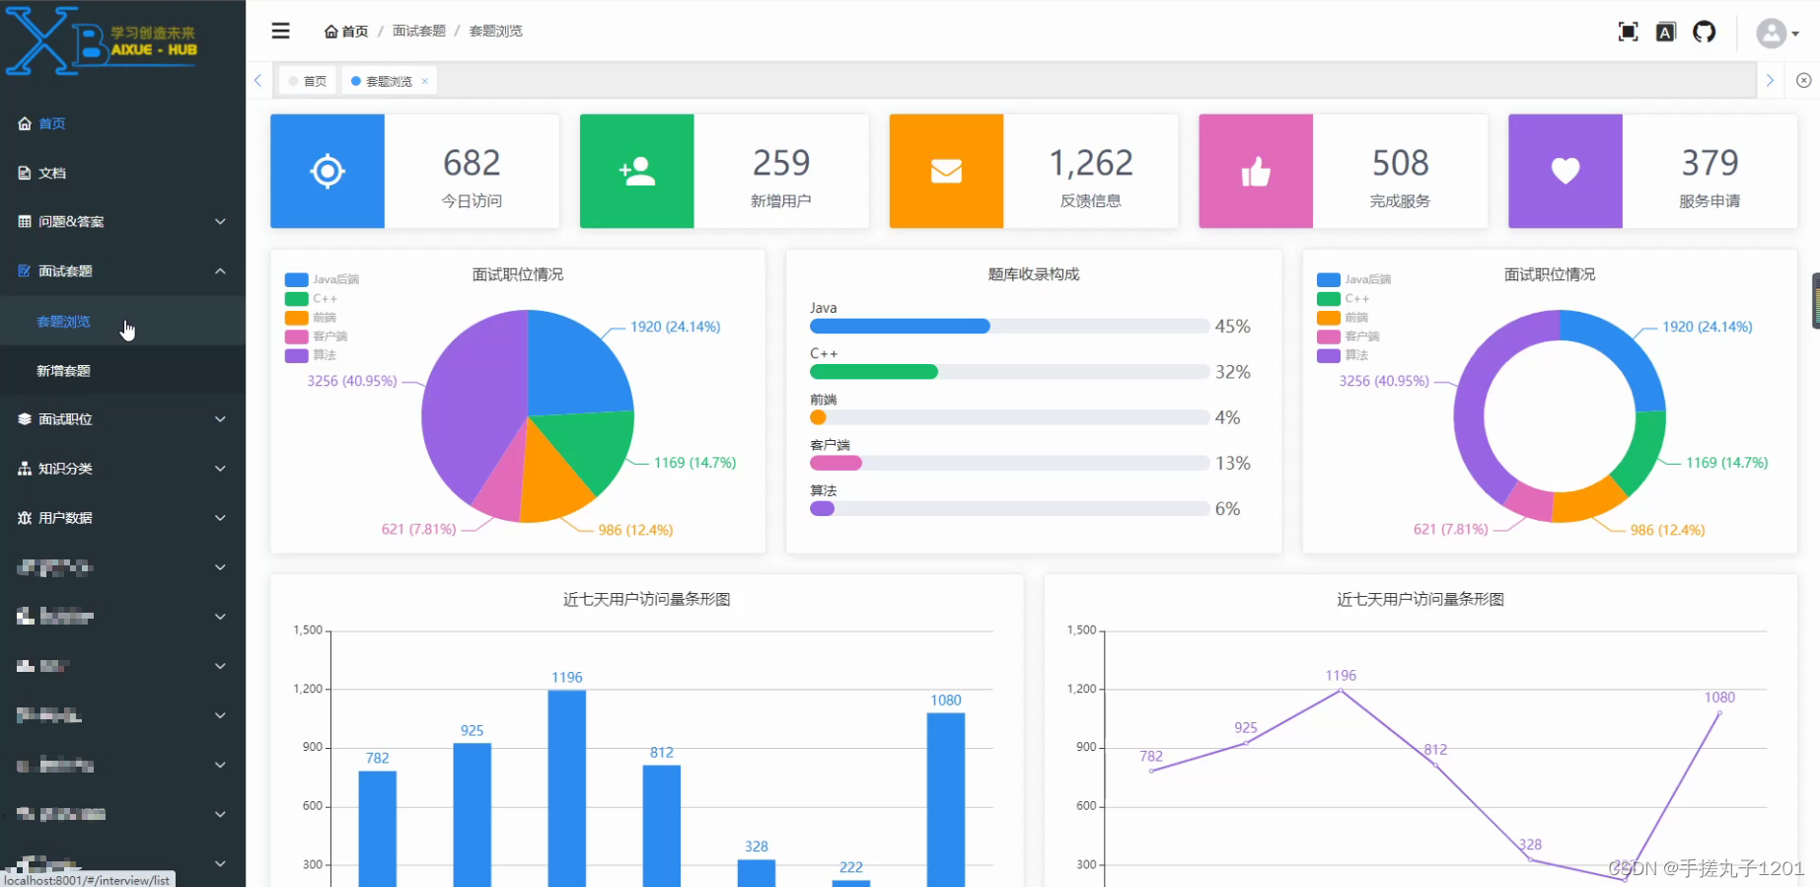Open 文档 in the sidebar
Image resolution: width=1820 pixels, height=887 pixels.
tap(122, 173)
